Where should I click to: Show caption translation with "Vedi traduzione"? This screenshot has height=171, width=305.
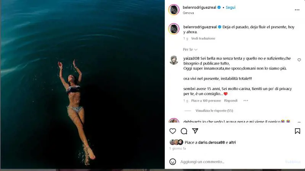pos(203,39)
